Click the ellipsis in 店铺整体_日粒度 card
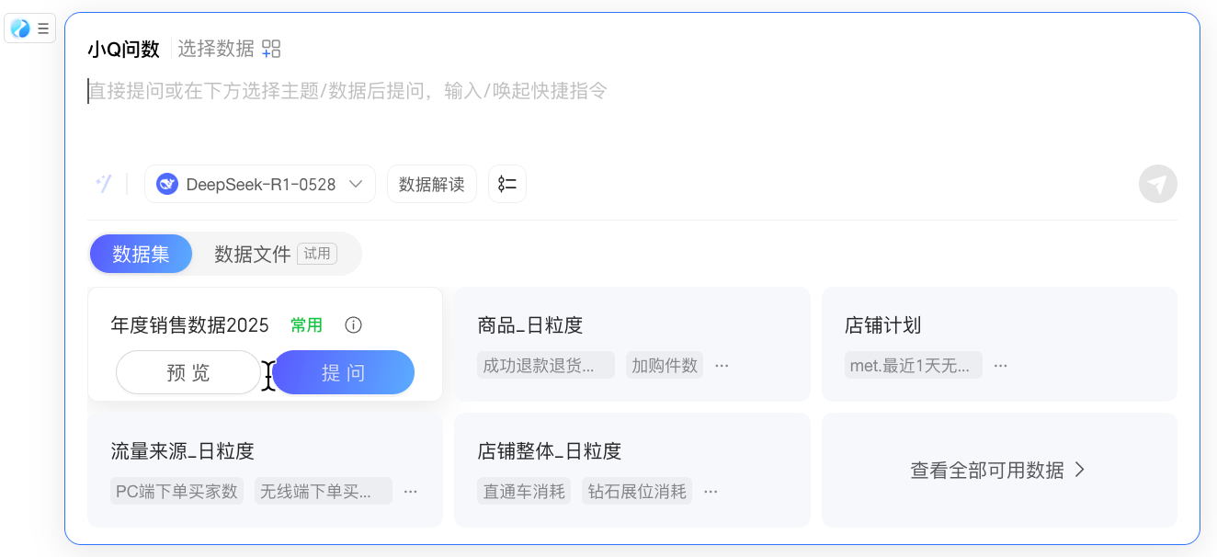The width and height of the screenshot is (1217, 557). coord(711,492)
